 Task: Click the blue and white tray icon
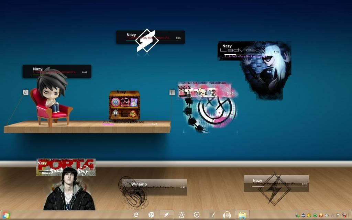click(x=303, y=216)
